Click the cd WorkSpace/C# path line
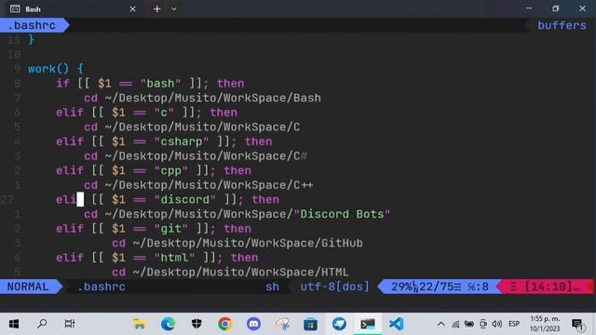 196,156
